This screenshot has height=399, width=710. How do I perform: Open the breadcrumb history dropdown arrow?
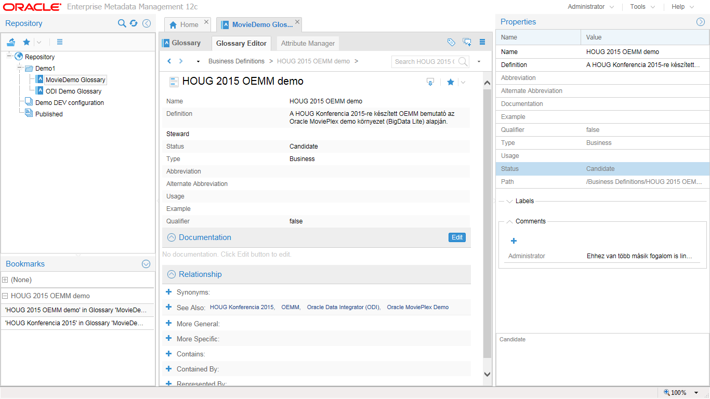point(198,61)
